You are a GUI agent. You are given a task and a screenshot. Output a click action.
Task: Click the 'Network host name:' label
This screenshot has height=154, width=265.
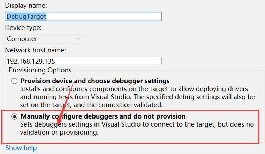[x=36, y=50]
